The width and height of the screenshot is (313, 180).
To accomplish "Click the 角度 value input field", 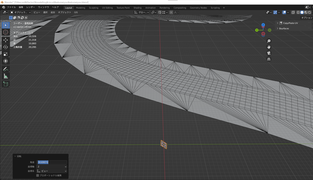I will [52, 162].
